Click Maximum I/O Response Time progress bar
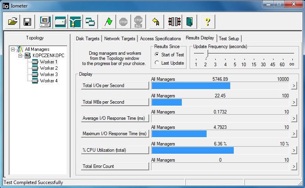Image resolution: width=305 pixels, height=188 pixels. click(220, 134)
